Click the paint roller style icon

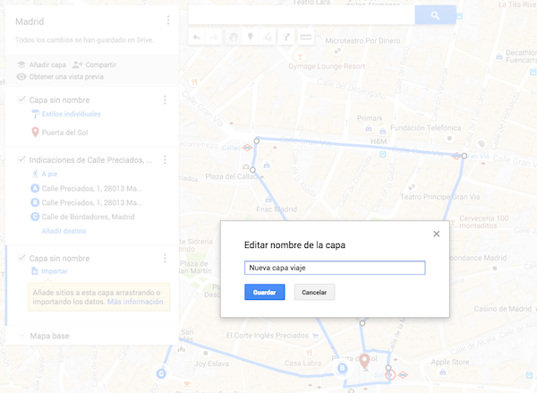(x=35, y=114)
